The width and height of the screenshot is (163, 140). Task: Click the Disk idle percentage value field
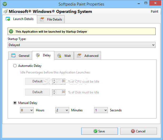(x=61, y=92)
